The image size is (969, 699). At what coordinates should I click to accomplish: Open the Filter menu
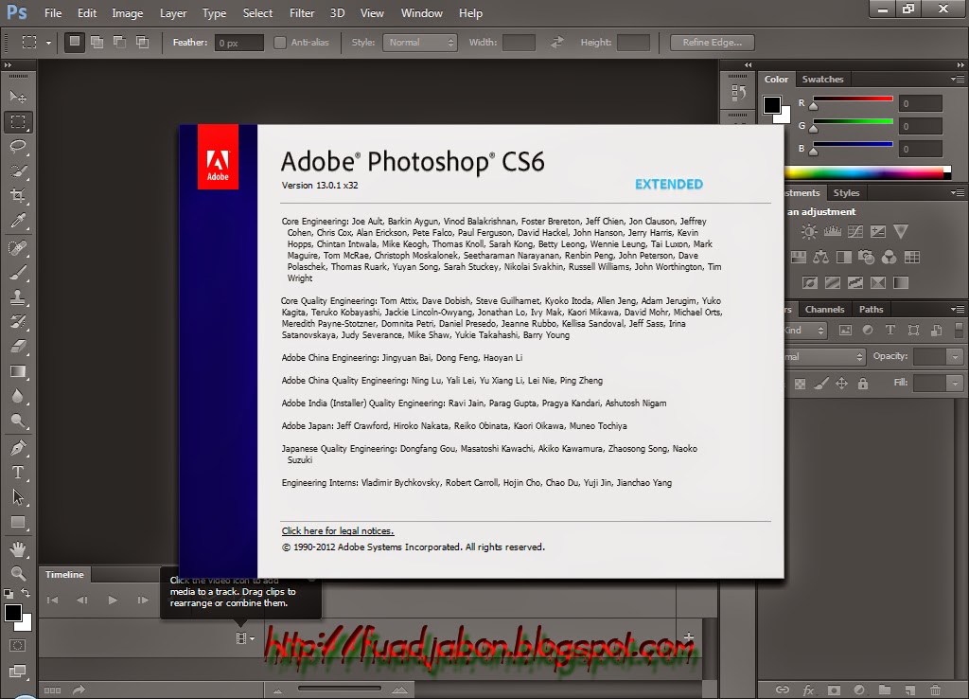(x=302, y=13)
